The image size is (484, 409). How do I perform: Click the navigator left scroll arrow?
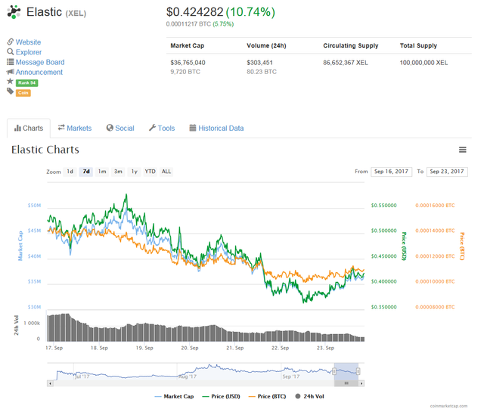[50, 383]
